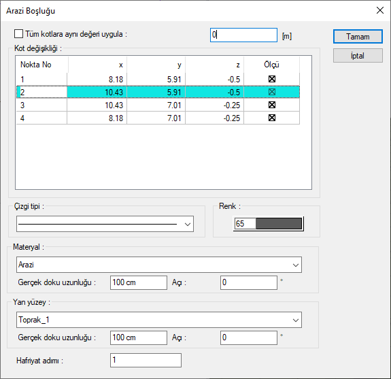This screenshot has height=379, width=391.
Task: Enable 'Tüm kotlara aynı değeri uygula' checkbox
Action: coord(19,34)
